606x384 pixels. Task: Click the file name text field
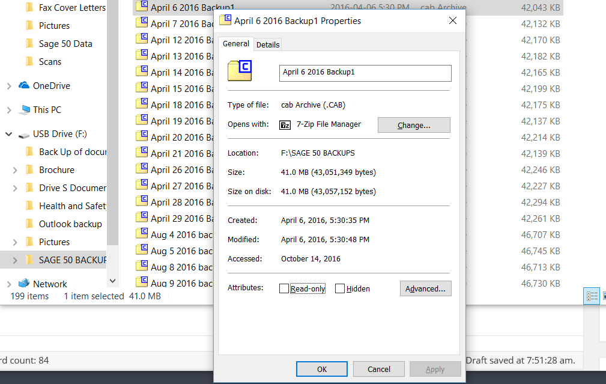[x=365, y=73]
